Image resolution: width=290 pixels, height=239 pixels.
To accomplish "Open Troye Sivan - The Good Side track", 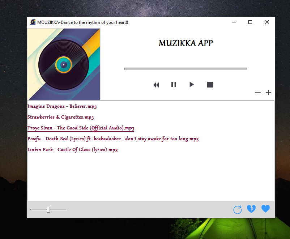I will (81, 128).
